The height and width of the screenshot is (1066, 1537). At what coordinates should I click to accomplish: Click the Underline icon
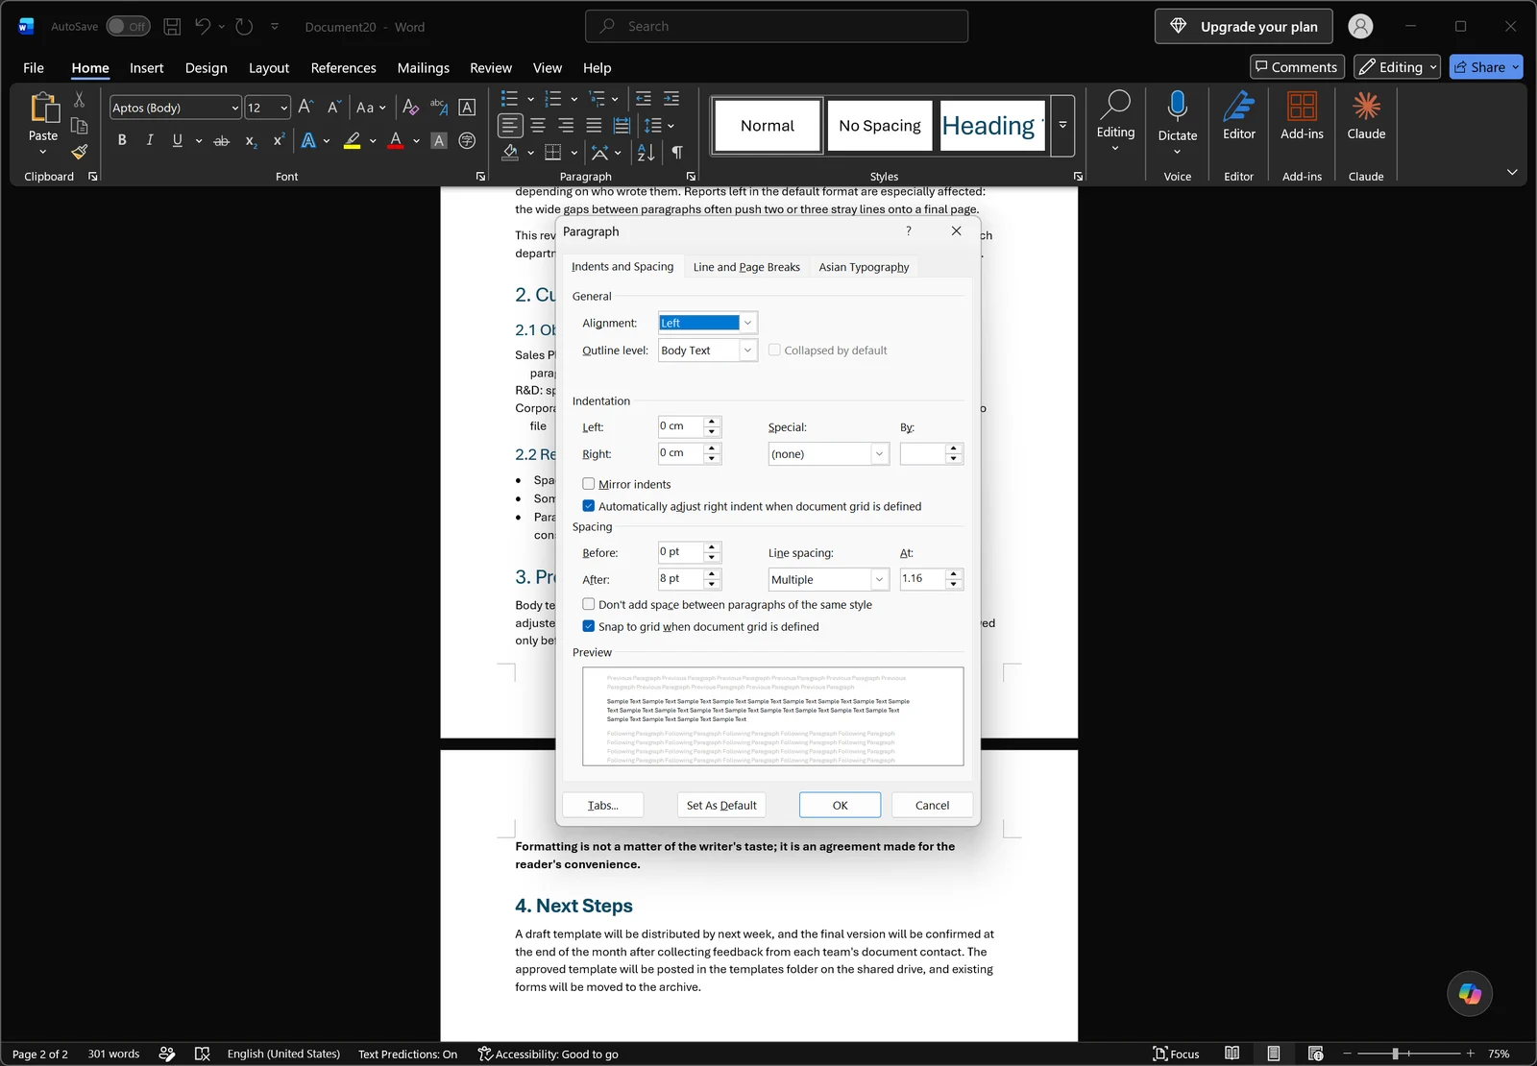(x=177, y=140)
